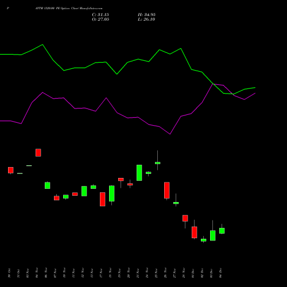Select the green candle above 04 Dec

(222, 231)
